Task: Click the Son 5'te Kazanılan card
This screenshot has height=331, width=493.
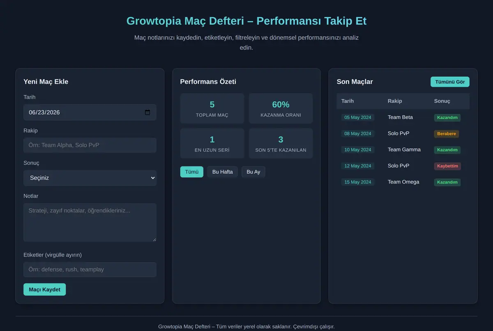Action: 281,143
